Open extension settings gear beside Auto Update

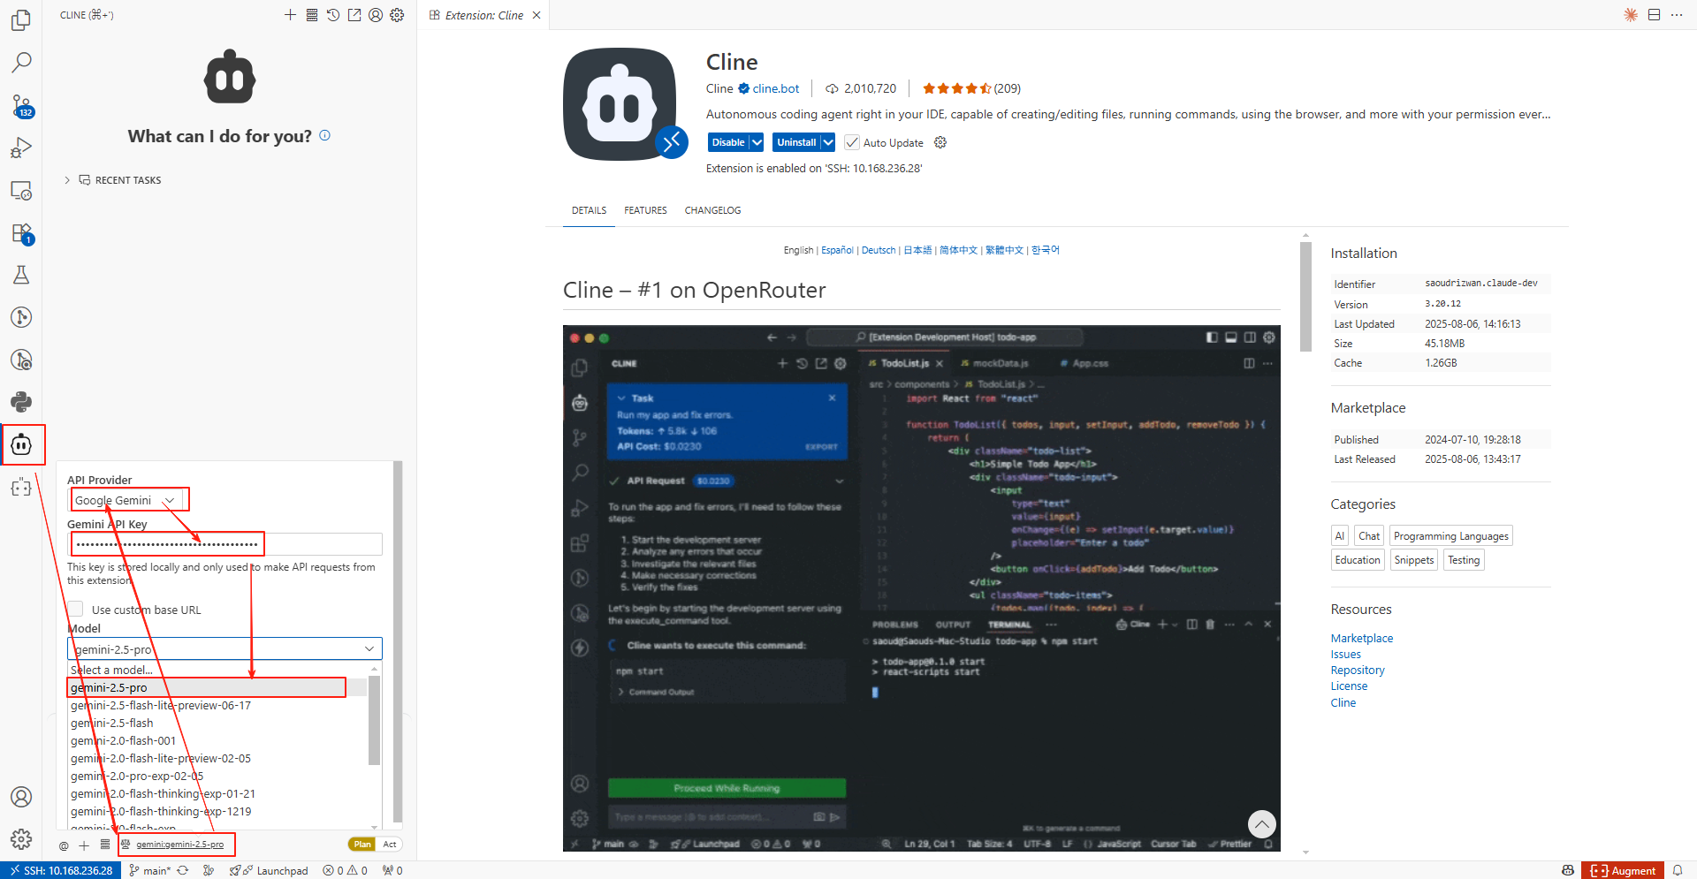940,142
